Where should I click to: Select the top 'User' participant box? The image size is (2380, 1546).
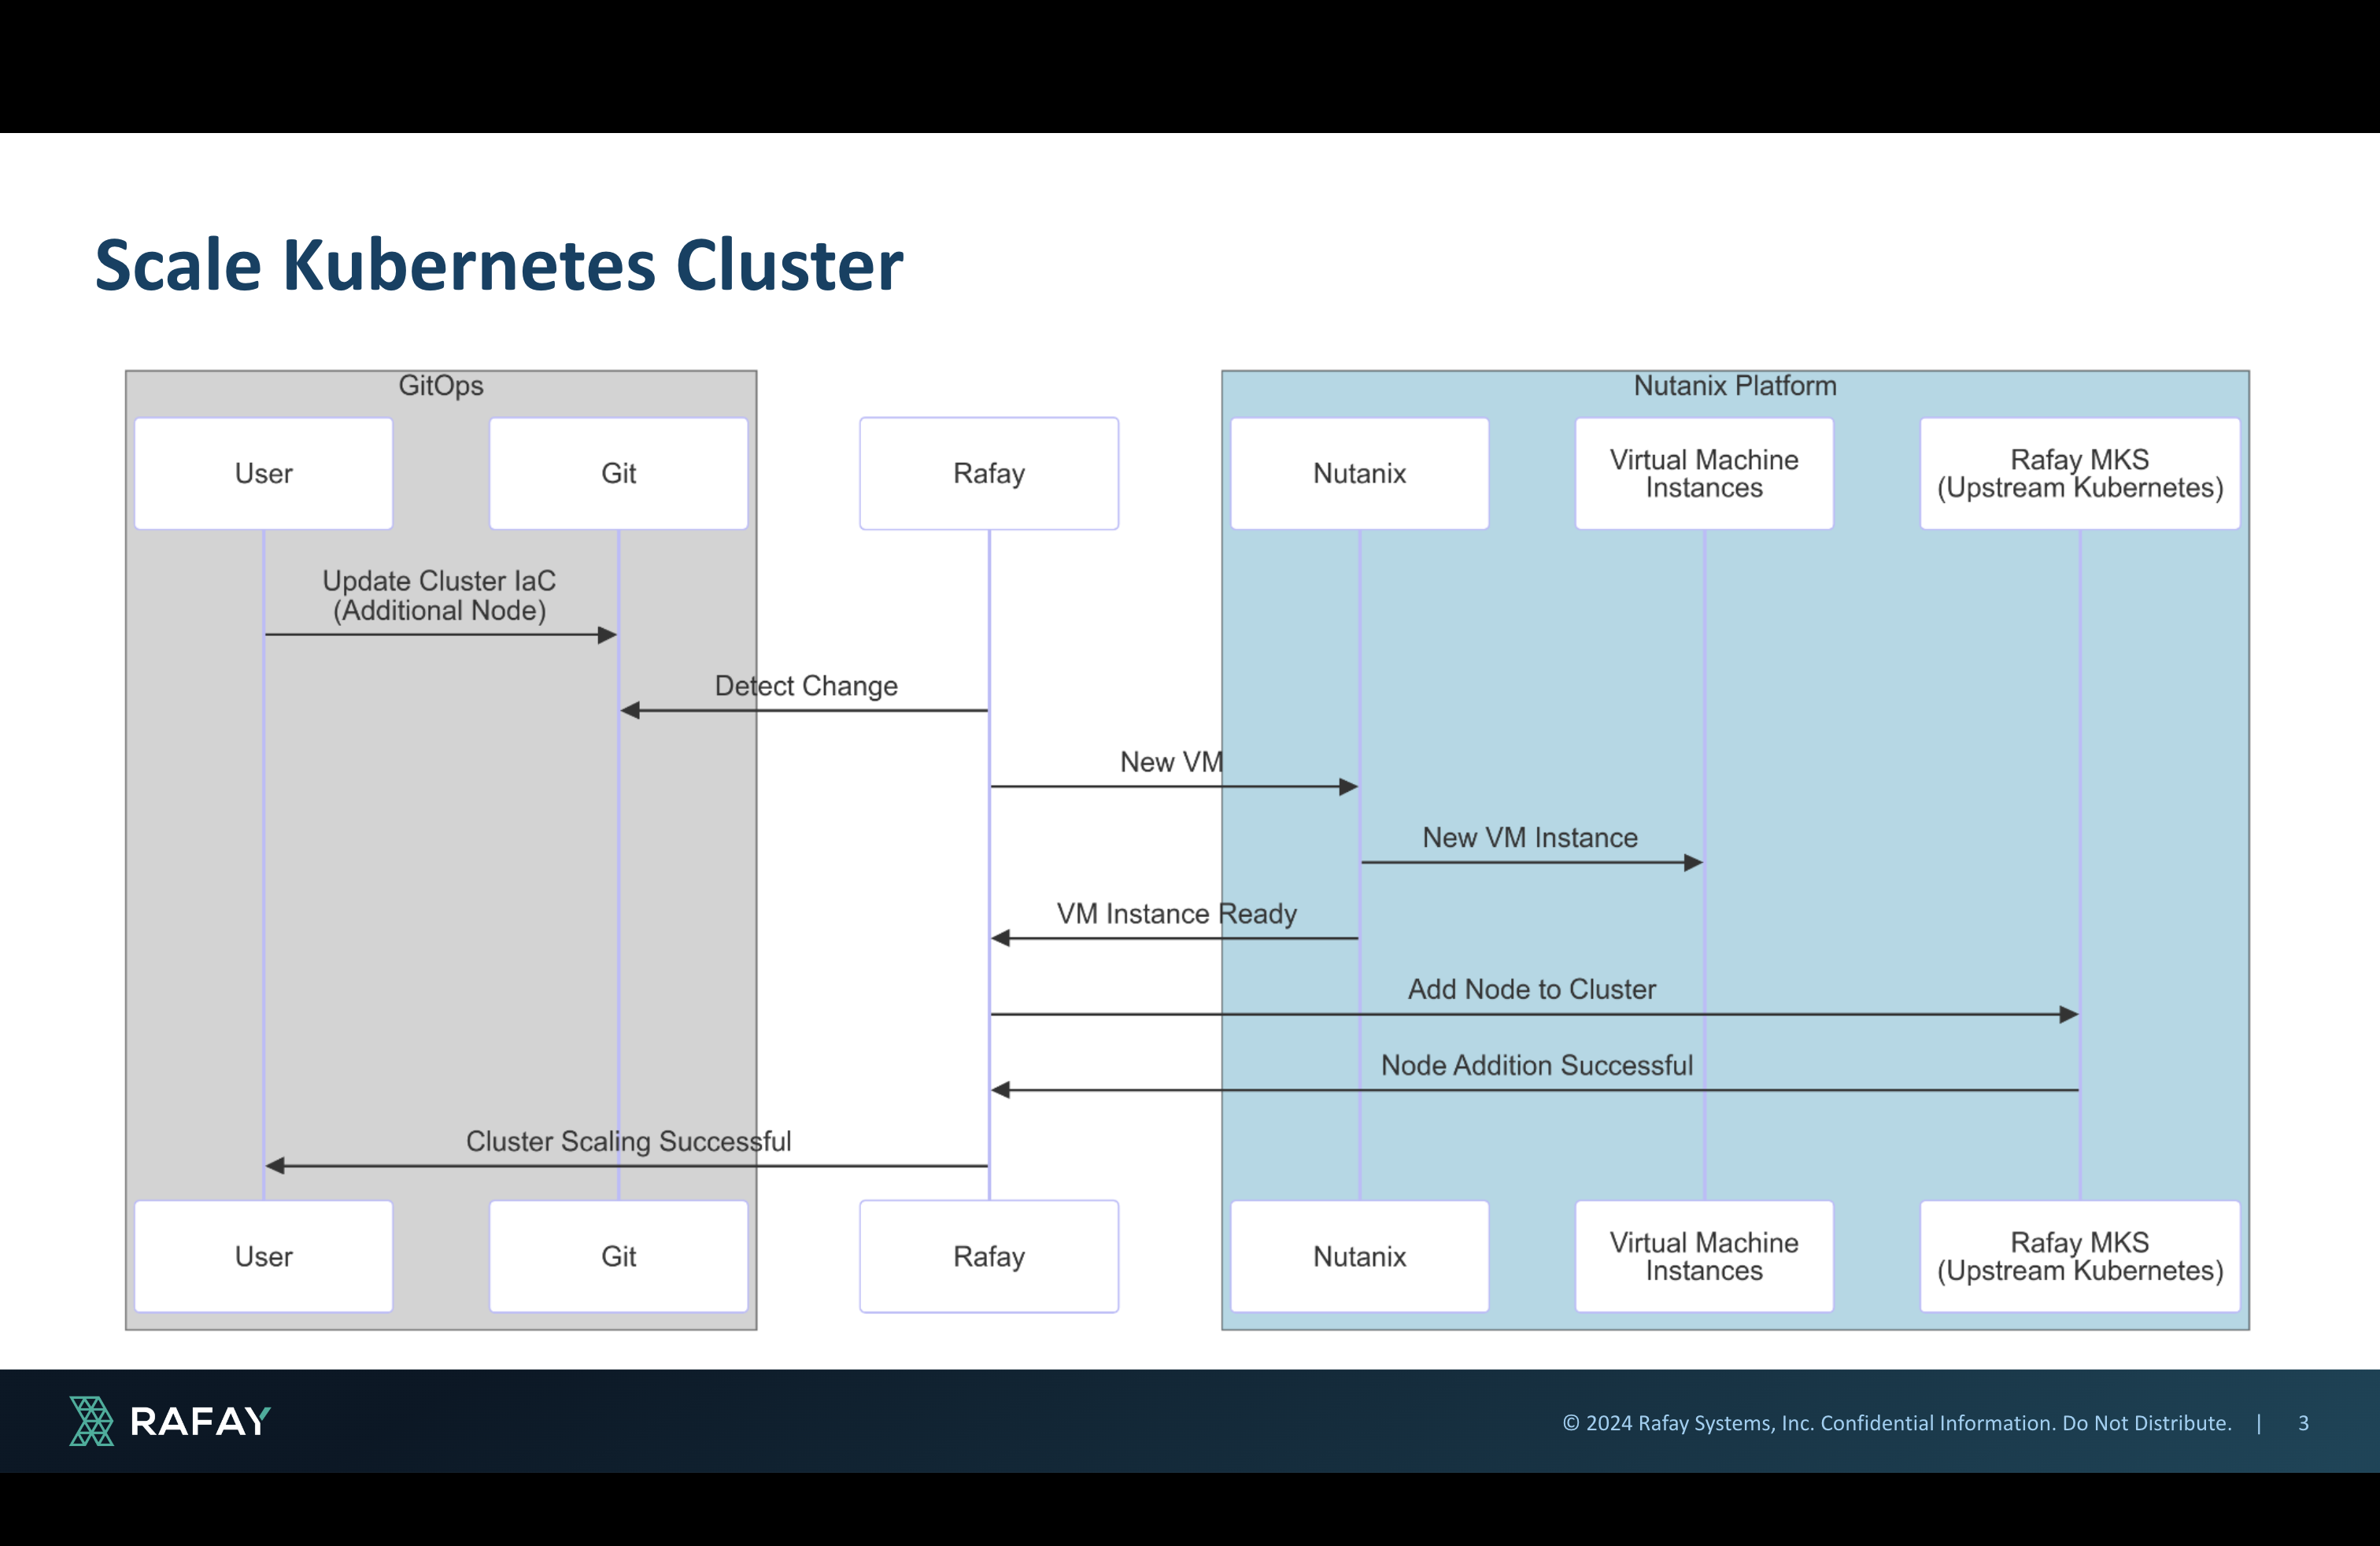264,473
